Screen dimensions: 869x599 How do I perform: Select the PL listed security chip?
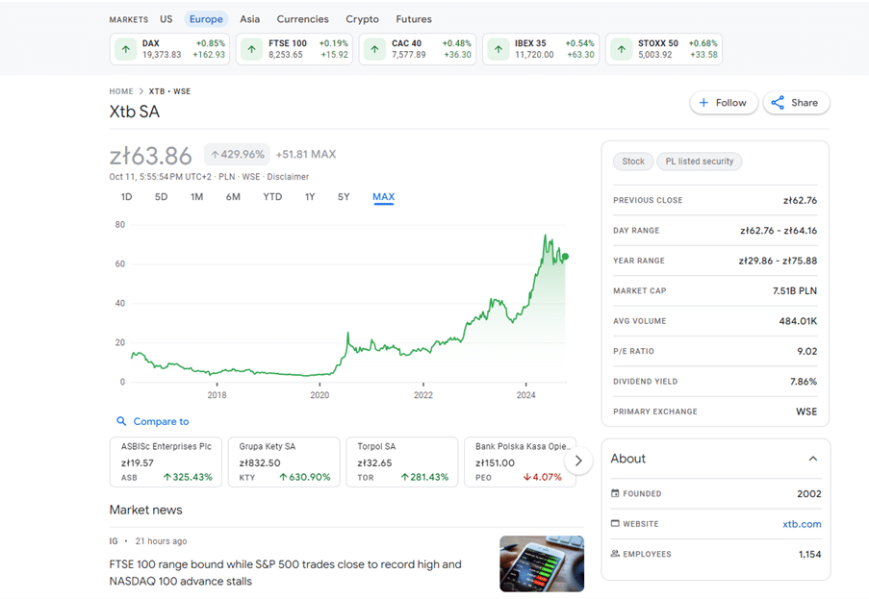coord(700,162)
